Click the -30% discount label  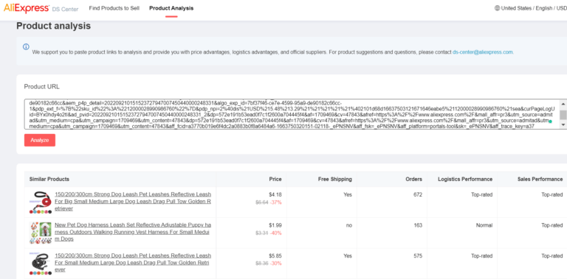coord(276,264)
